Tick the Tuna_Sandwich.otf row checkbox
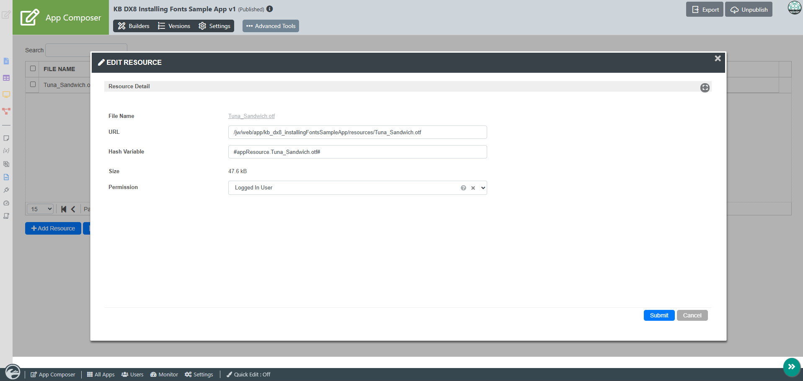This screenshot has height=381, width=803. click(33, 84)
